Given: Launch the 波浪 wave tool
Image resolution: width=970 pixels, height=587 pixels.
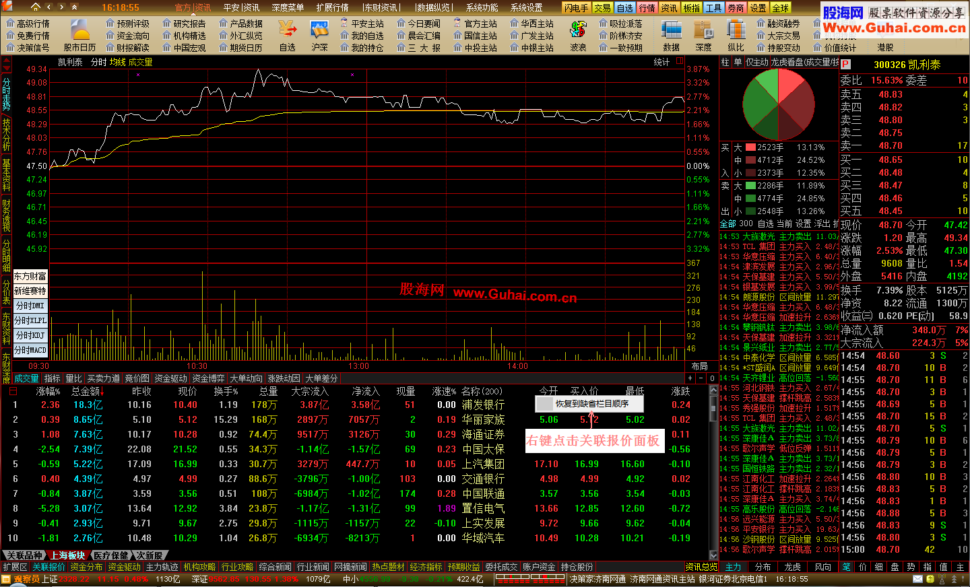Looking at the screenshot, I should click(578, 35).
